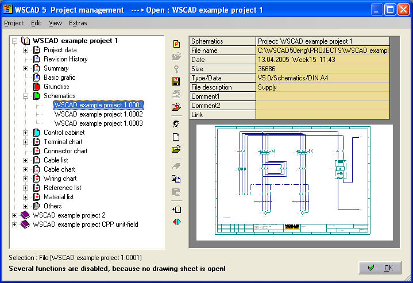The width and height of the screenshot is (413, 283).
Task: Click the cyan Control cabinet document icon
Action: 37,133
